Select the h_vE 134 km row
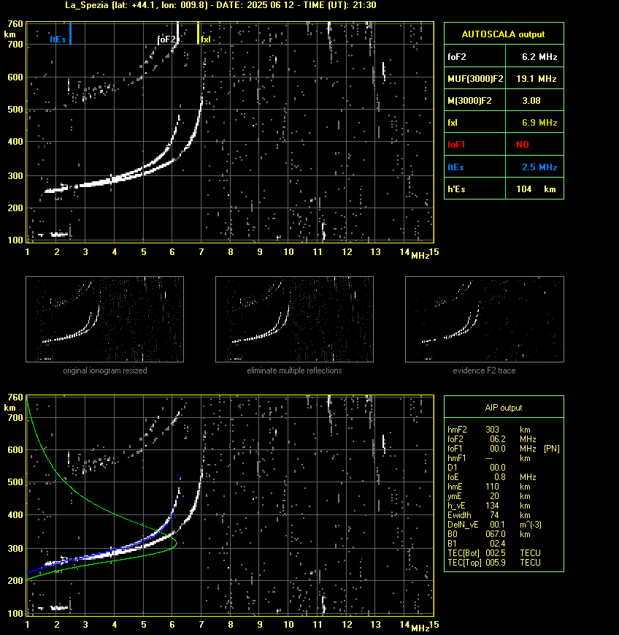 coord(489,506)
